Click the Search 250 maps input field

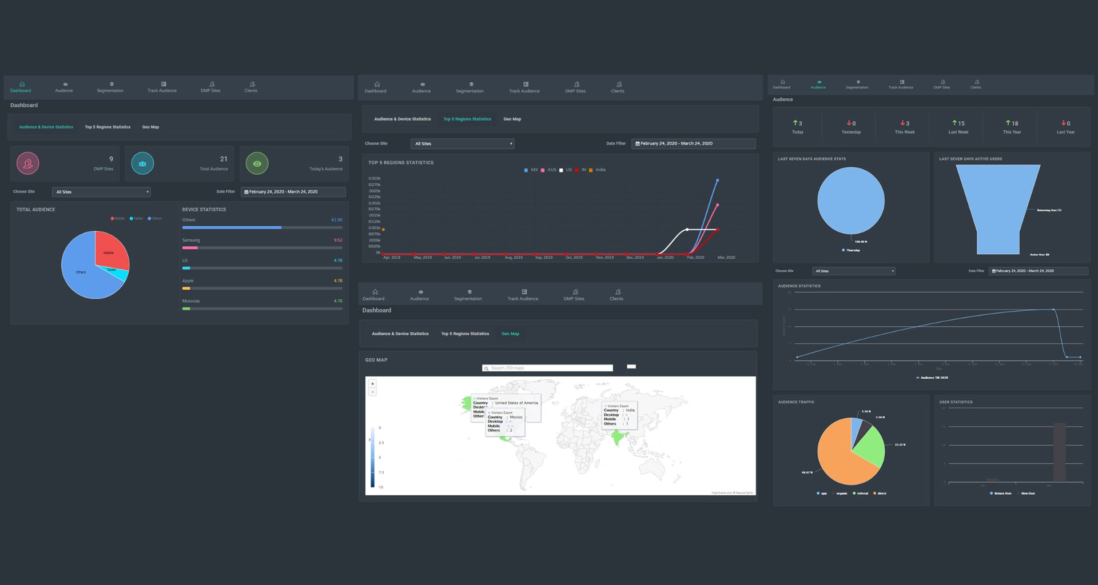point(549,368)
